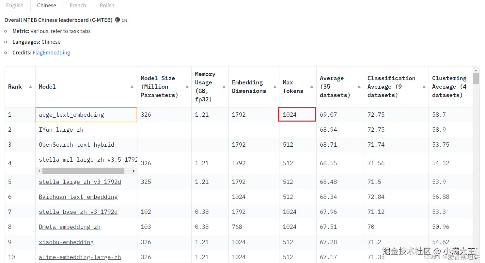485x263 pixels.
Task: Sort by Model Size column arrow
Action: coord(187,87)
